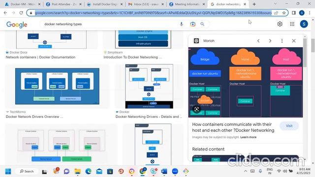Open File Explorer from the taskbar
This screenshot has height=177, width=315.
coord(78,172)
